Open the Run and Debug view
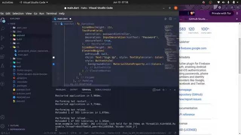The height and width of the screenshot is (135, 241). (x=3, y=47)
